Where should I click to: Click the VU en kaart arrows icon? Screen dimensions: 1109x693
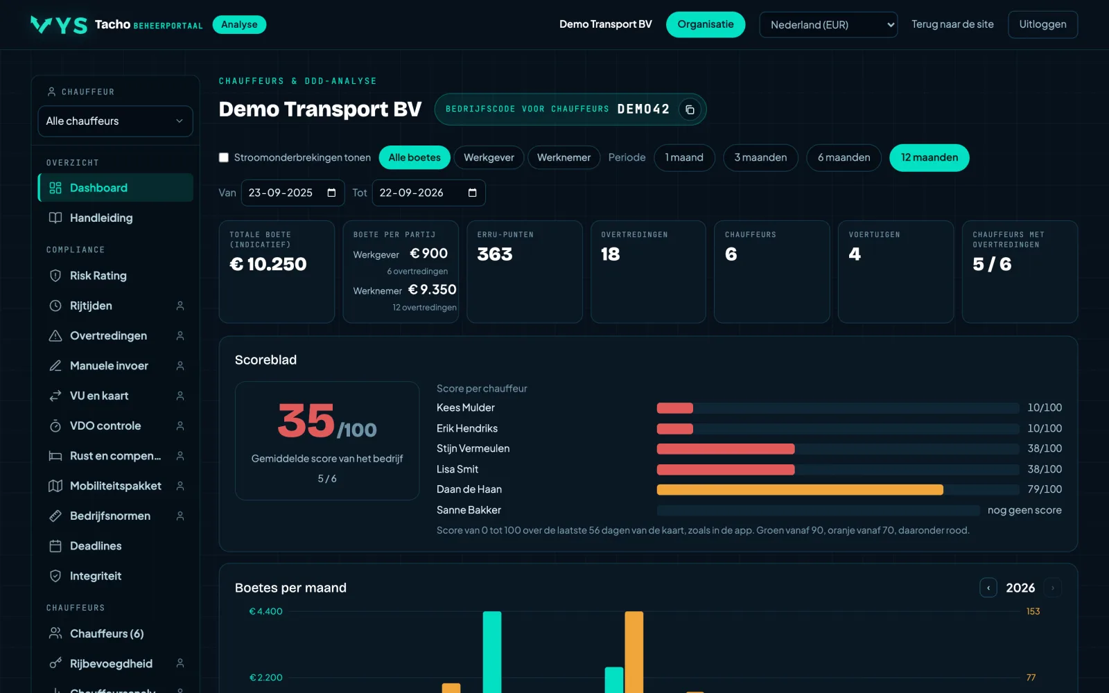click(55, 396)
